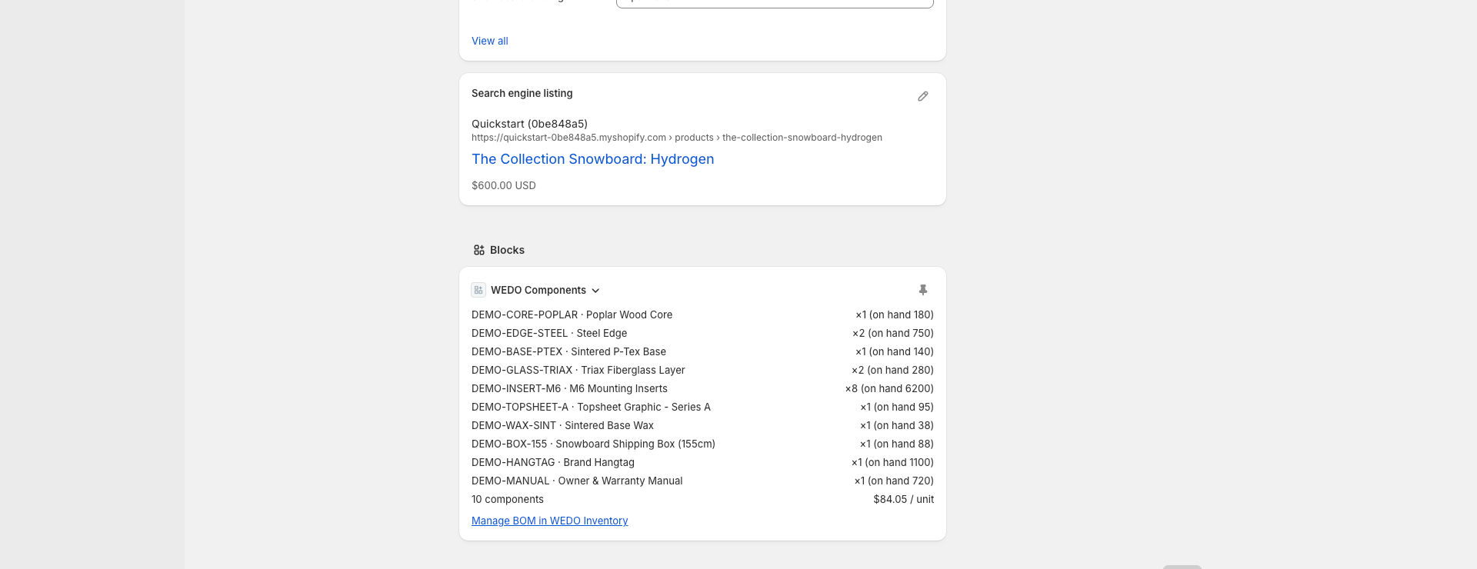The width and height of the screenshot is (1477, 569).
Task: Select the 10 components summary text
Action: point(508,499)
